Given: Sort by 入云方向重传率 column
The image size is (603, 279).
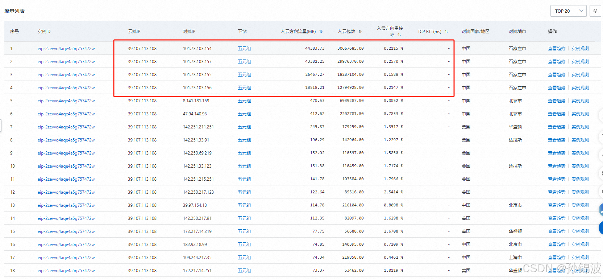Looking at the screenshot, I should pos(399,35).
